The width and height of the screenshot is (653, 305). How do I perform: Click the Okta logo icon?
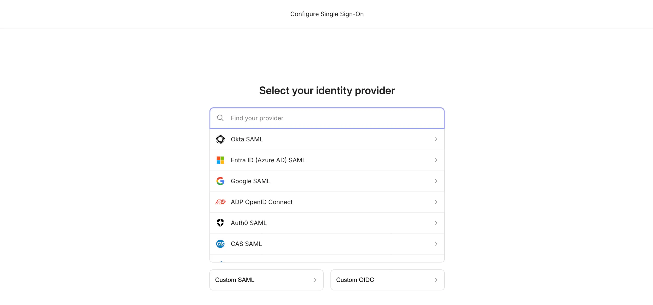tap(220, 139)
